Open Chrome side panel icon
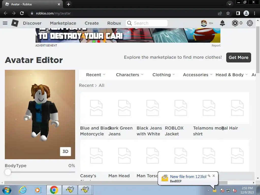Viewport: 260px width, 195px height. coord(238,13)
